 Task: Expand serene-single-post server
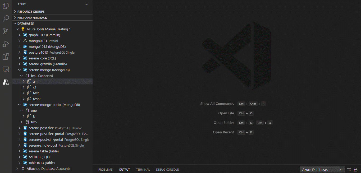pyautogui.click(x=19, y=145)
